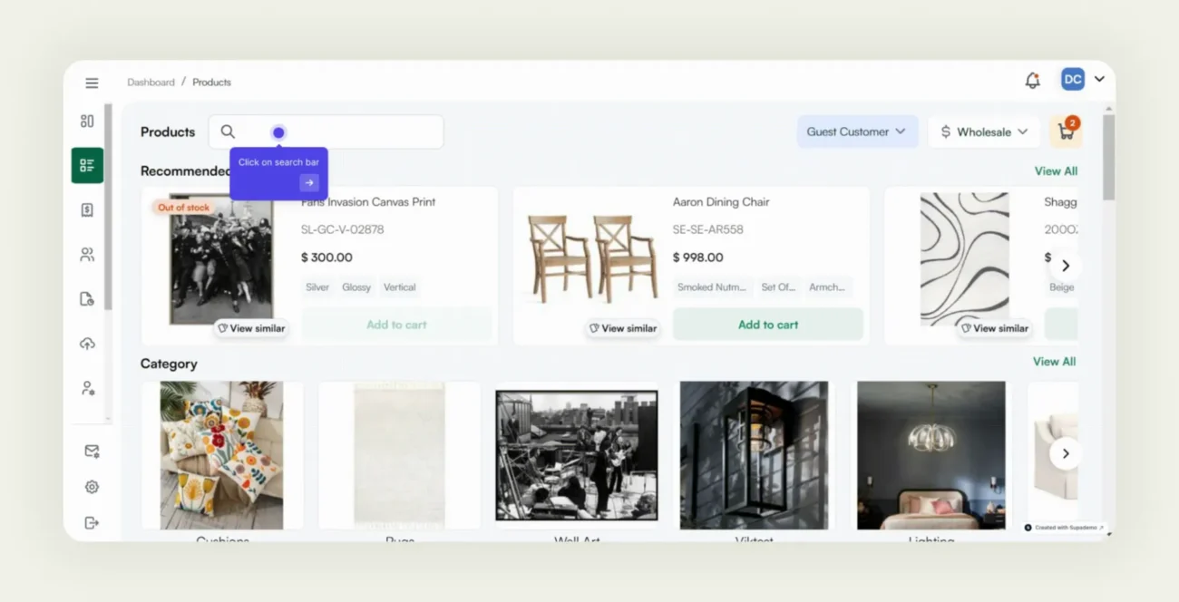The height and width of the screenshot is (602, 1179).
Task: Open the cart with 2 items
Action: (1066, 131)
